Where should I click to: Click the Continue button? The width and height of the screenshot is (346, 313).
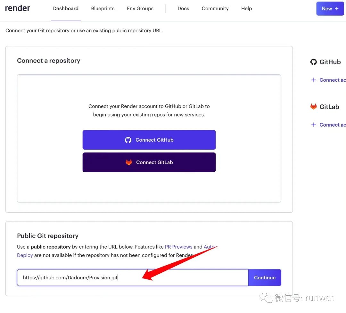pos(265,277)
